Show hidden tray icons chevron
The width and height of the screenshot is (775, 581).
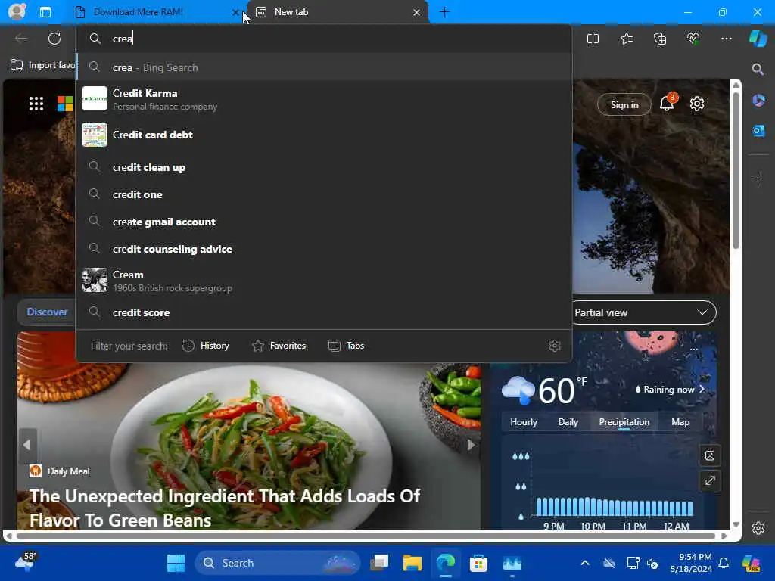click(585, 563)
